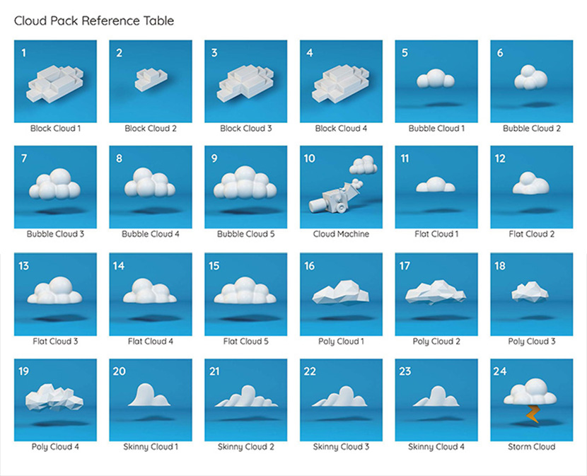Click the 'Skinny Cloud 2' caption

tap(246, 447)
